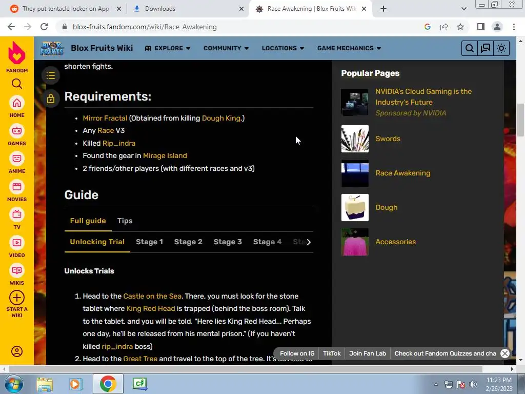Click the TikTok button
525x394 pixels.
click(x=332, y=353)
